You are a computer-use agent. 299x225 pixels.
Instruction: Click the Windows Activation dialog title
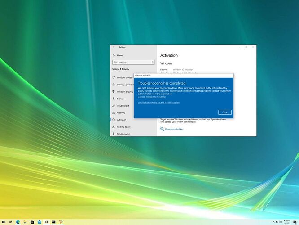click(x=143, y=76)
